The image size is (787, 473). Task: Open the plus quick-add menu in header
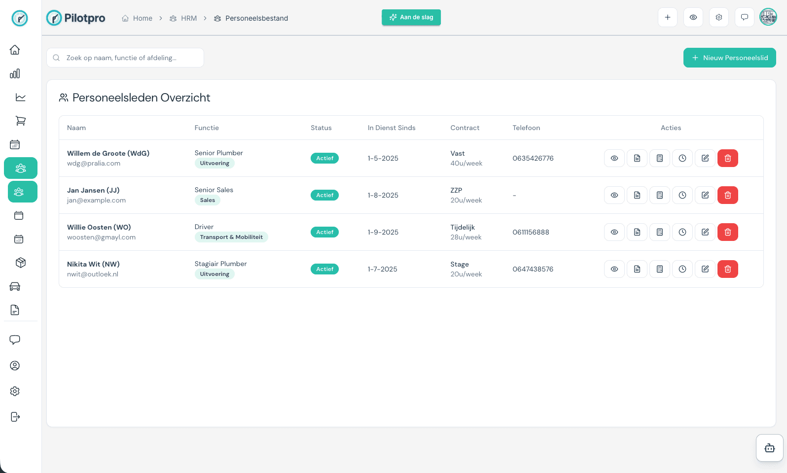[667, 17]
